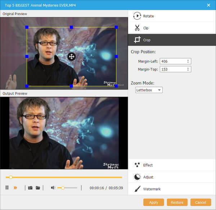Image resolution: width=216 pixels, height=210 pixels.
Task: Mute the audio with the speaker icon
Action: (x=53, y=188)
